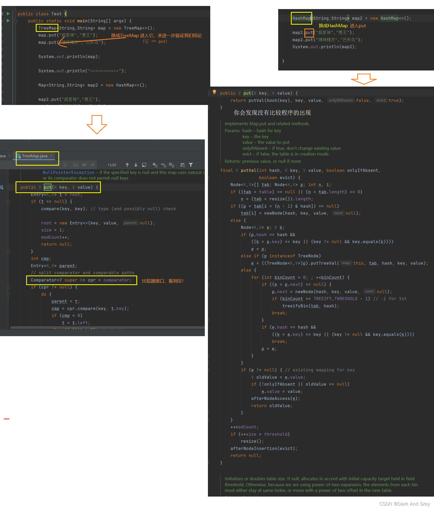The image size is (434, 509).
Task: Add selection for next occurrence icon
Action: tap(155, 165)
